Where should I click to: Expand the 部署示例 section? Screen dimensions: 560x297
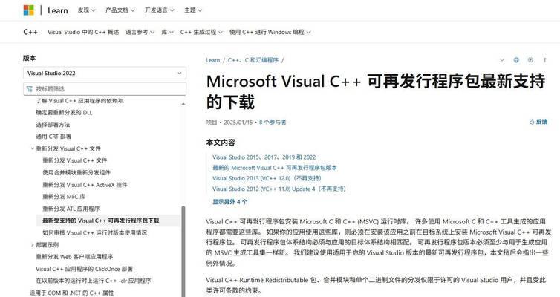pos(33,245)
